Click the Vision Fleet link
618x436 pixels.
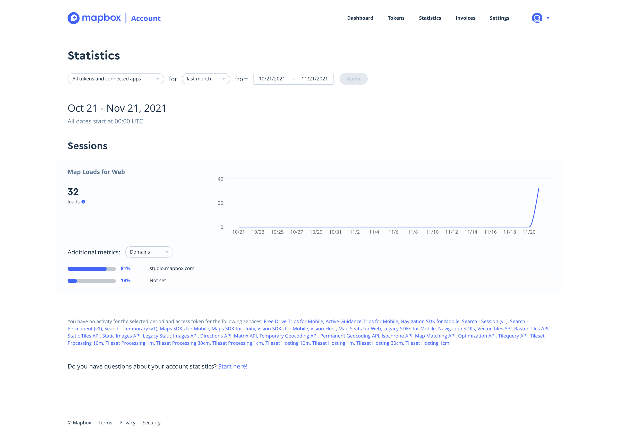[323, 328]
